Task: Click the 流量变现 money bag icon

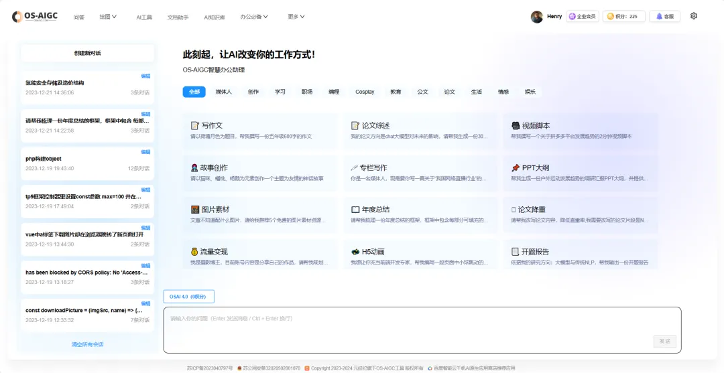Action: [x=195, y=252]
